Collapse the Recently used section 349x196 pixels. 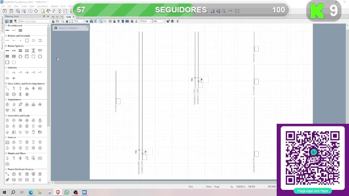pos(6,26)
